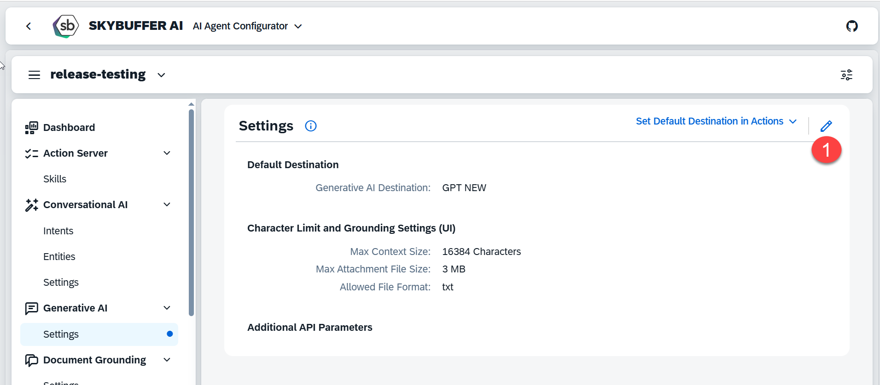Open the sliders configuration icon
Screen dimensions: 880x385
tap(846, 75)
